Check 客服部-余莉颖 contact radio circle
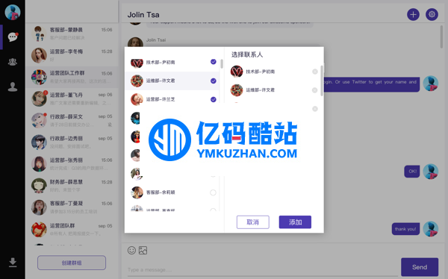 pyautogui.click(x=213, y=192)
